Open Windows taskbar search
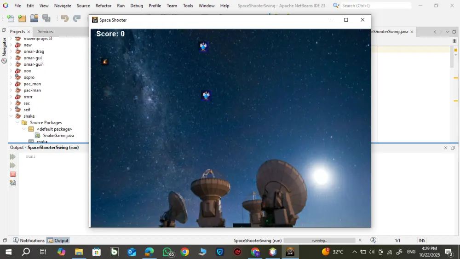This screenshot has height=259, width=460. tap(26, 252)
